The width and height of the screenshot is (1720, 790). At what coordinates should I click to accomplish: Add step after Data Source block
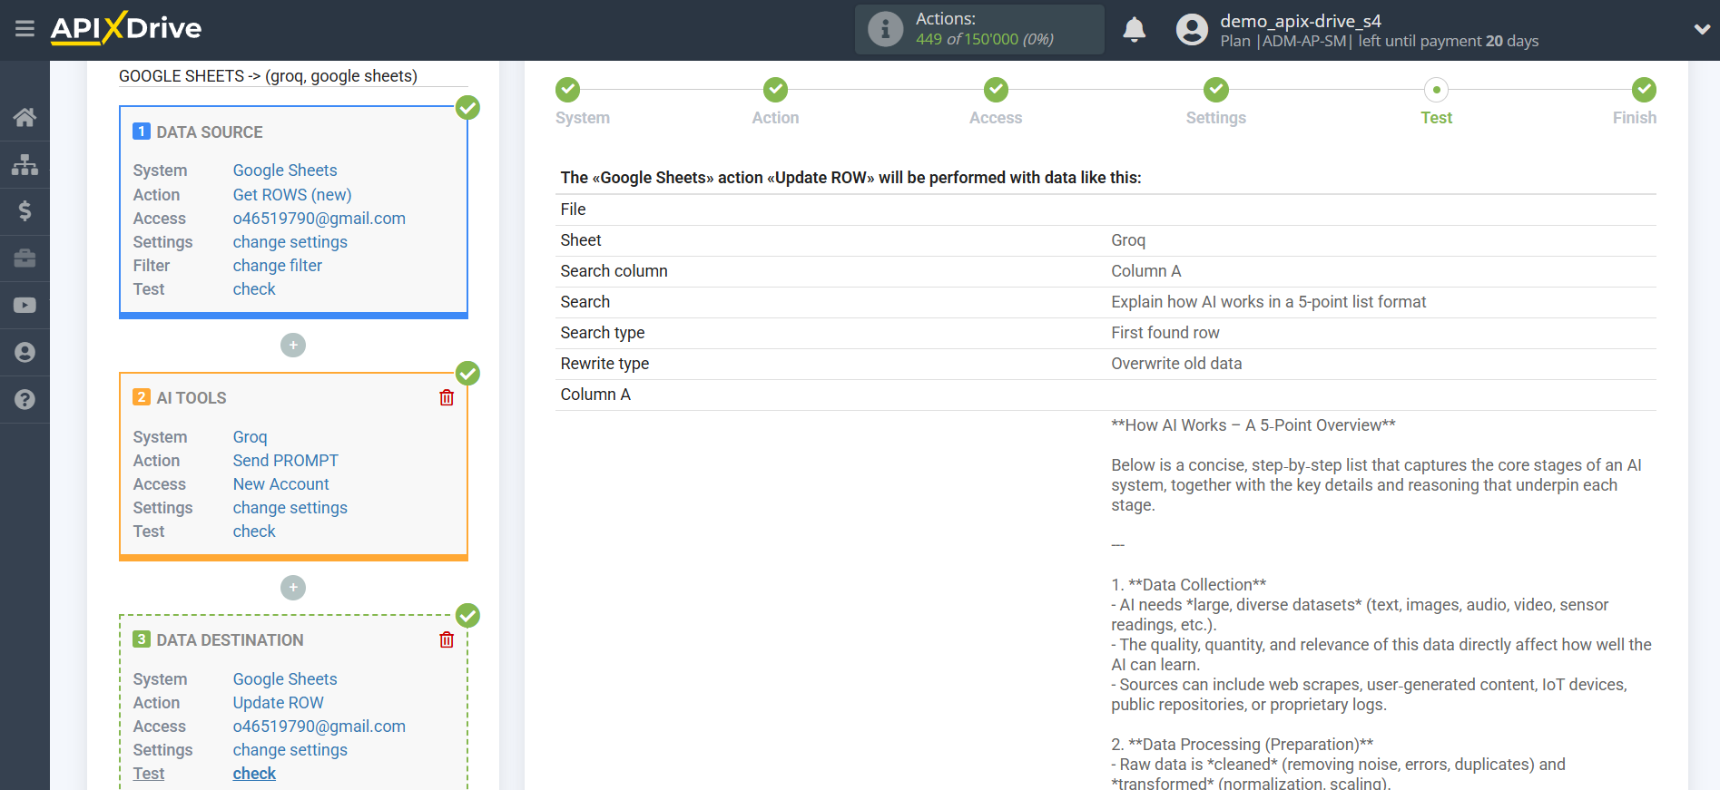click(x=293, y=346)
